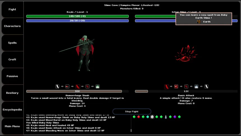The image size is (241, 136).
Task: Click log line 43 about Hemorrhage Slash
Action: pyautogui.click(x=71, y=117)
